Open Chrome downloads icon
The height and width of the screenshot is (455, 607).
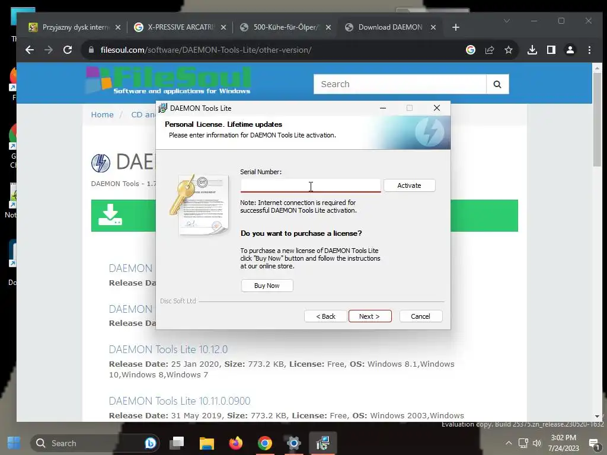pos(532,50)
